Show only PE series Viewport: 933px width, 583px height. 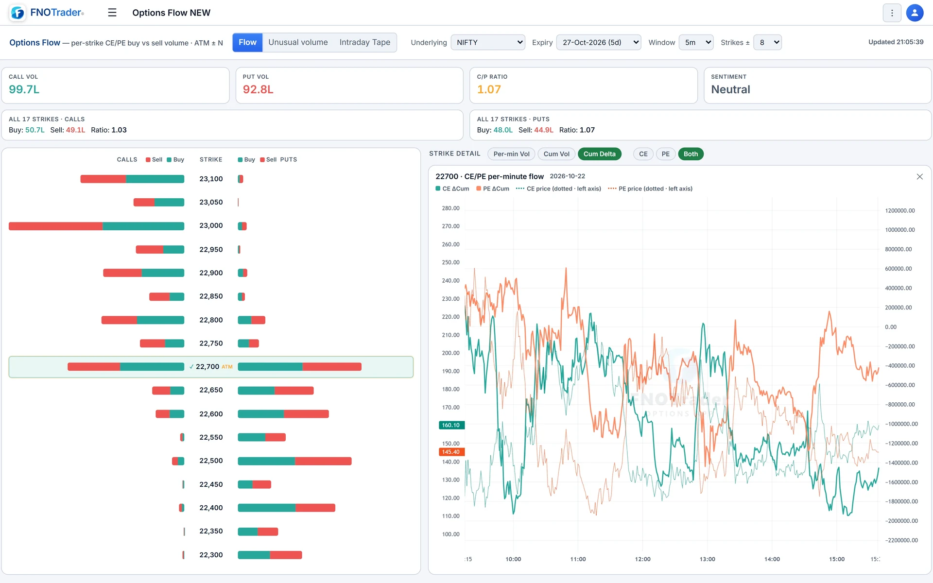[665, 154]
